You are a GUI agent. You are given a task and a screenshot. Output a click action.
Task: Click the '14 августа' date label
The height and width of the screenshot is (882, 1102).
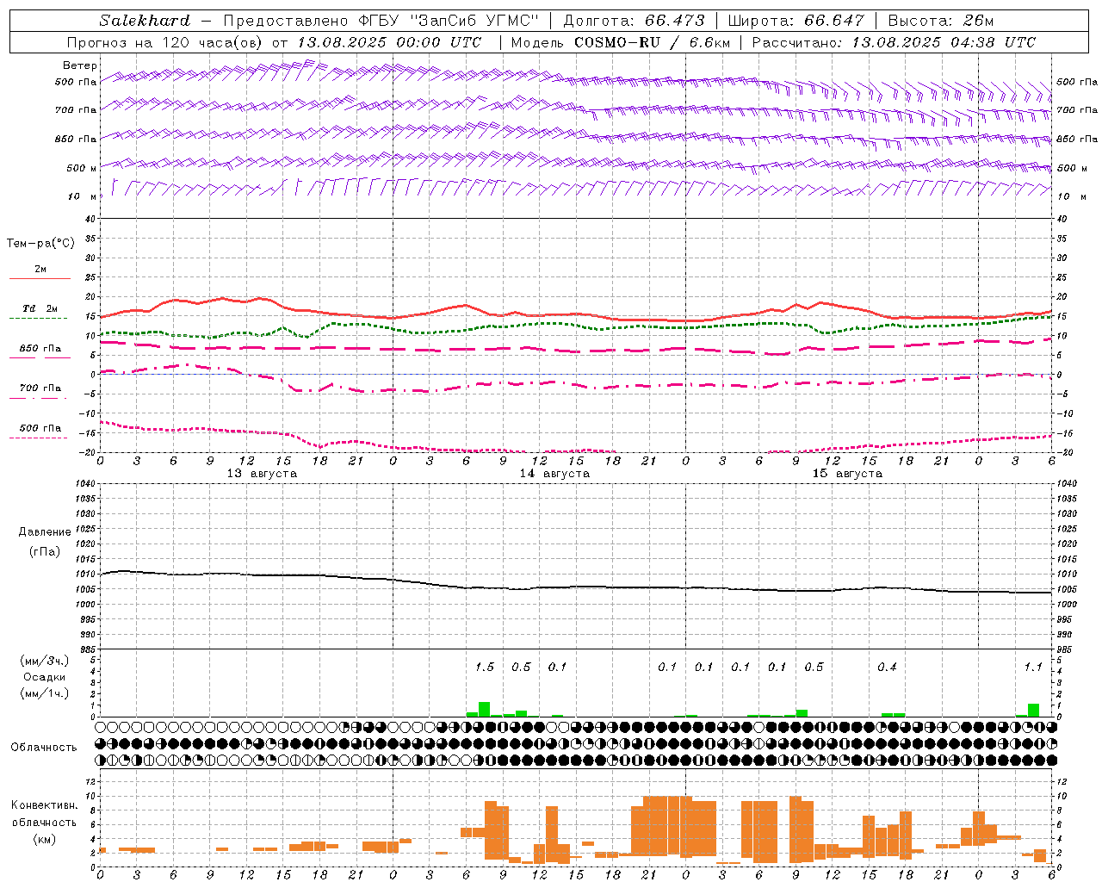[554, 474]
